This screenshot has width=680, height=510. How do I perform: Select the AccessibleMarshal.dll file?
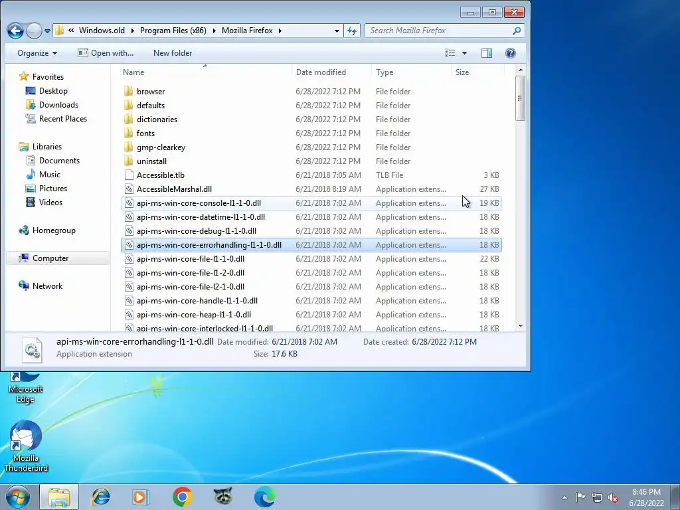click(311, 189)
